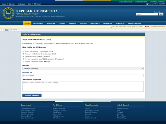Open Contact Directory footer link
The image size is (166, 124).
click(x=123, y=108)
